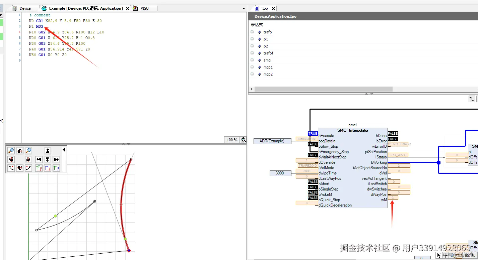Expand the trafo variable

click(252, 32)
